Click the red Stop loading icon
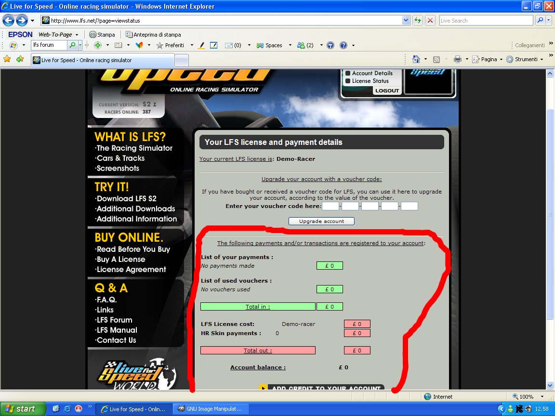Image resolution: width=555 pixels, height=416 pixels. (430, 21)
